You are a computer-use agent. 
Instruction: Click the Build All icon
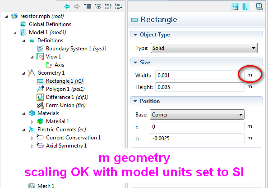pyautogui.click(x=245, y=6)
